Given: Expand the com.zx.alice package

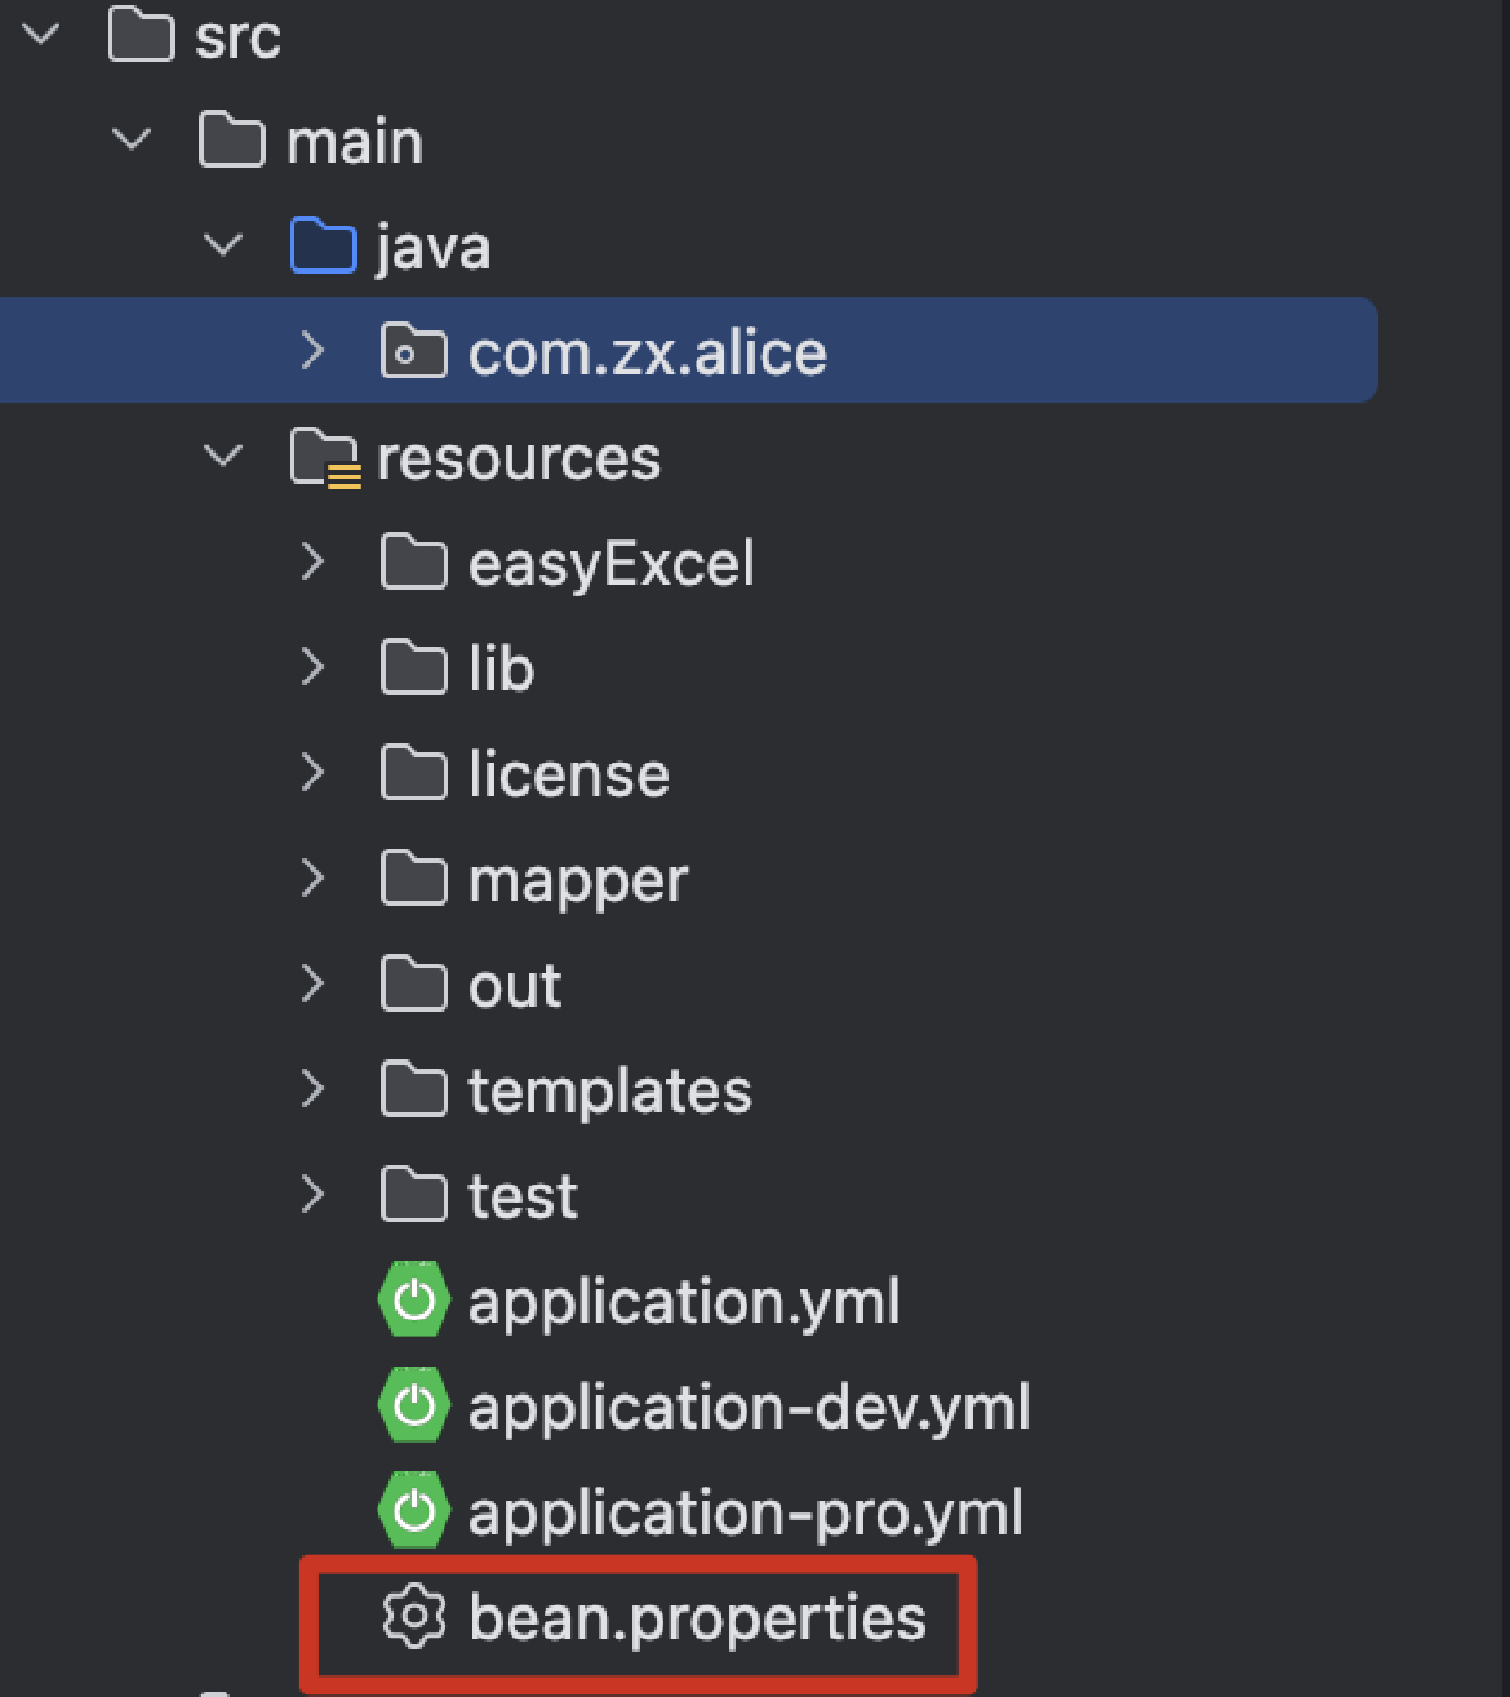Looking at the screenshot, I should click(x=312, y=351).
